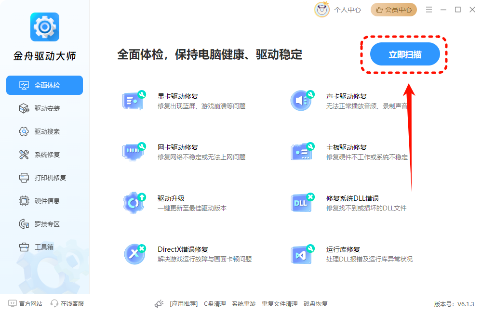Click the 驱动升级 title text
Viewport: 482px width, 313px height.
(x=171, y=198)
